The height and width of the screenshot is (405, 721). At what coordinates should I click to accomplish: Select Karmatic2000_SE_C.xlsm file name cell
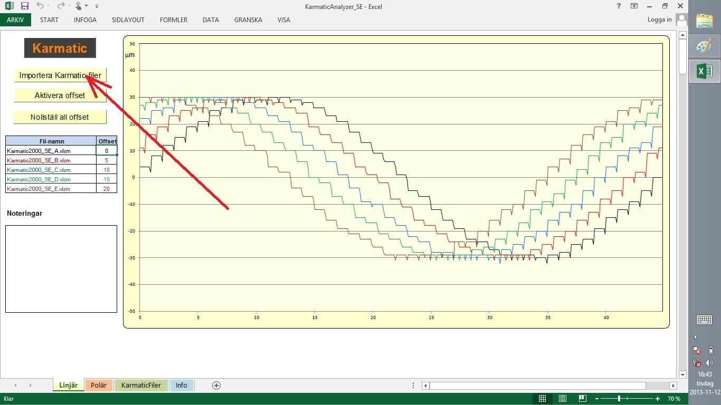click(51, 170)
